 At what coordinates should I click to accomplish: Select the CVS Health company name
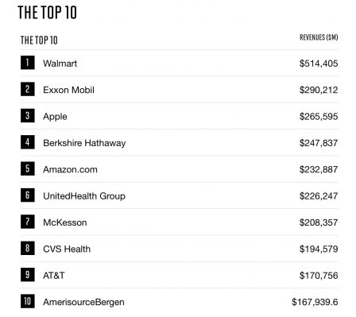[67, 249]
